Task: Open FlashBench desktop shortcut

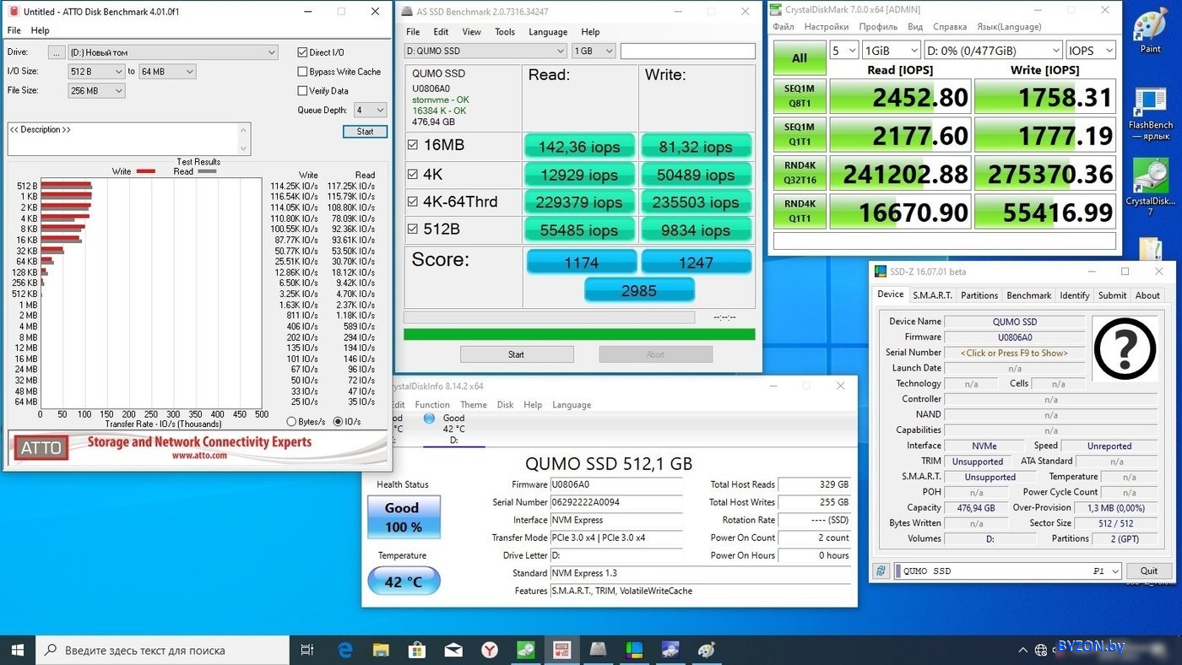Action: coord(1150,114)
